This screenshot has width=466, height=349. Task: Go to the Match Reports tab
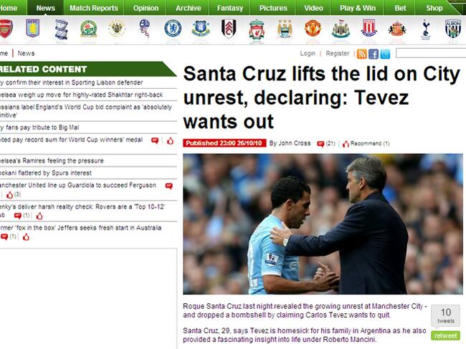(94, 8)
